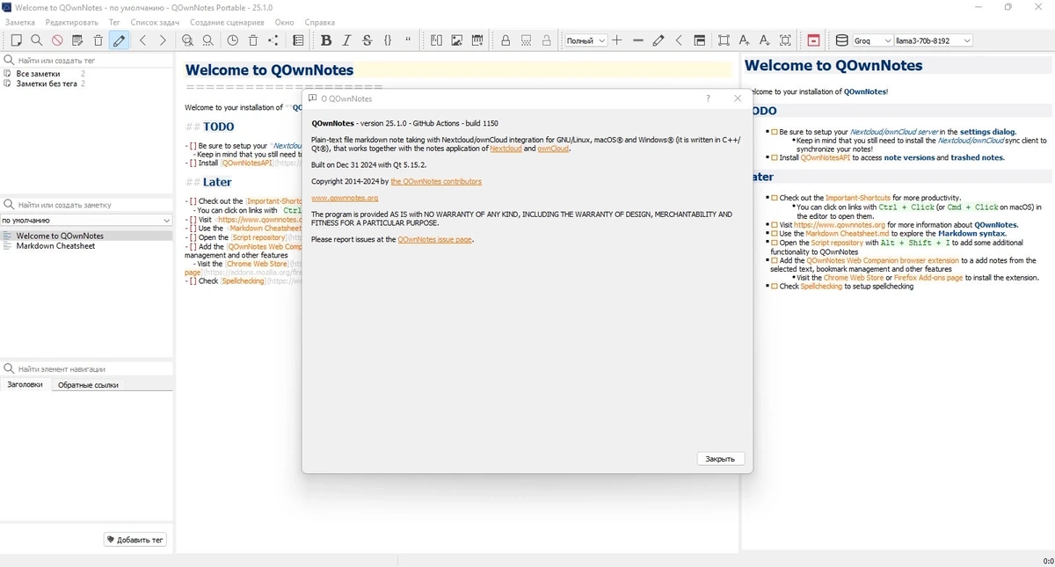Click the red crossed-circle toolbar icon
This screenshot has width=1055, height=567.
coord(57,40)
